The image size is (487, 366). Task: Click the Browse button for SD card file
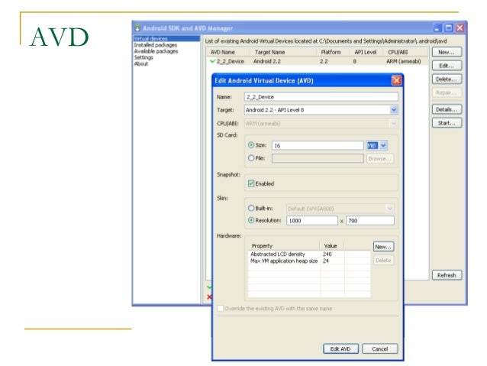click(x=379, y=159)
